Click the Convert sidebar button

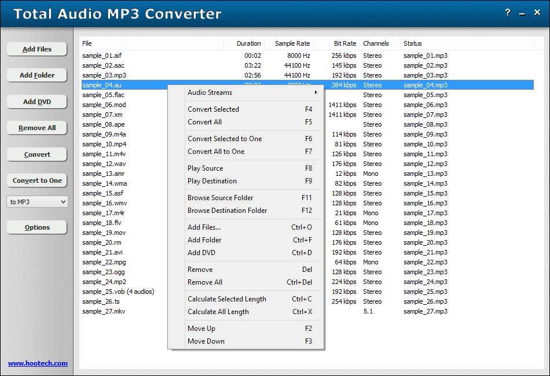pyautogui.click(x=37, y=154)
